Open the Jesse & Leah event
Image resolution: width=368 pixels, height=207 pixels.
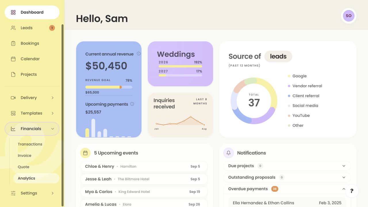point(144,179)
